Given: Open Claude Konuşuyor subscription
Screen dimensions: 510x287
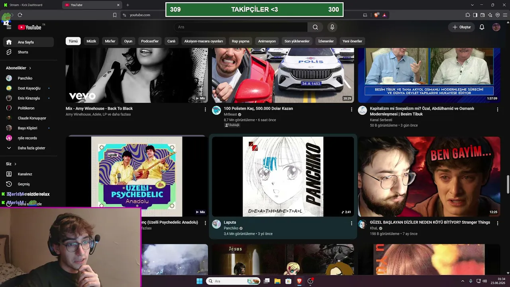Looking at the screenshot, I should click(x=28, y=118).
